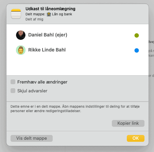Click the empty area below participants list
The width and height of the screenshot is (154, 152).
click(78, 65)
